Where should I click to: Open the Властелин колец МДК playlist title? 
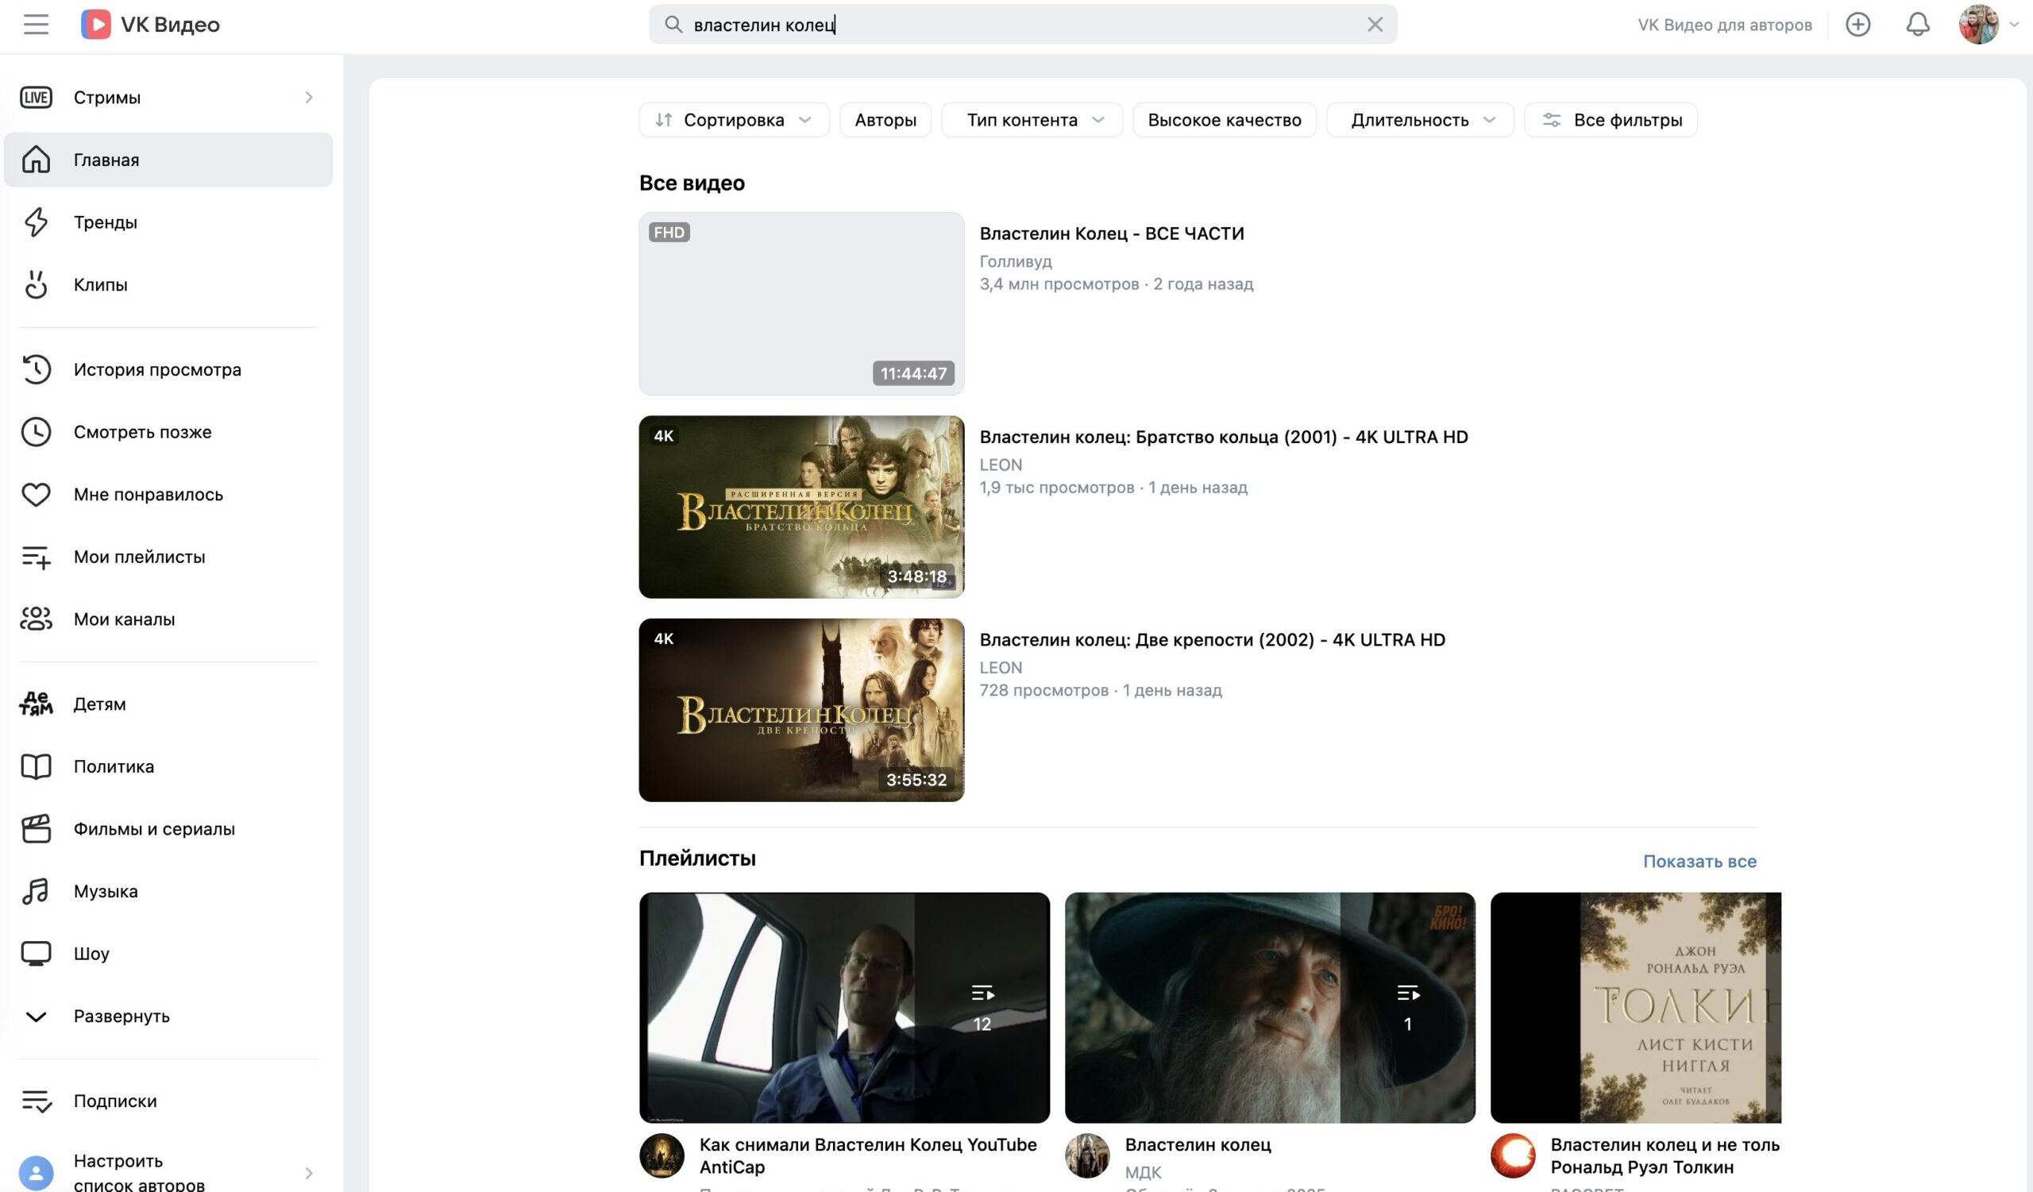[x=1198, y=1144]
